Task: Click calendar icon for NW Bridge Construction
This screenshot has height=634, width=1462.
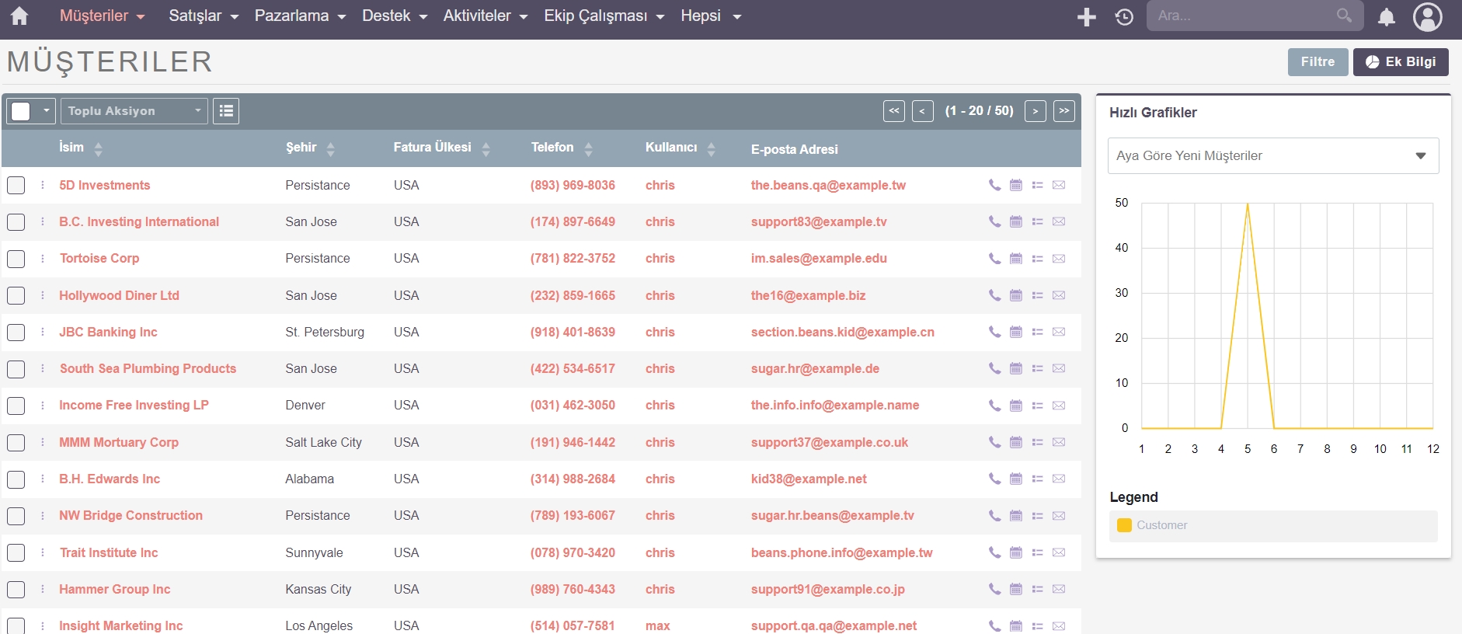Action: (x=1016, y=516)
